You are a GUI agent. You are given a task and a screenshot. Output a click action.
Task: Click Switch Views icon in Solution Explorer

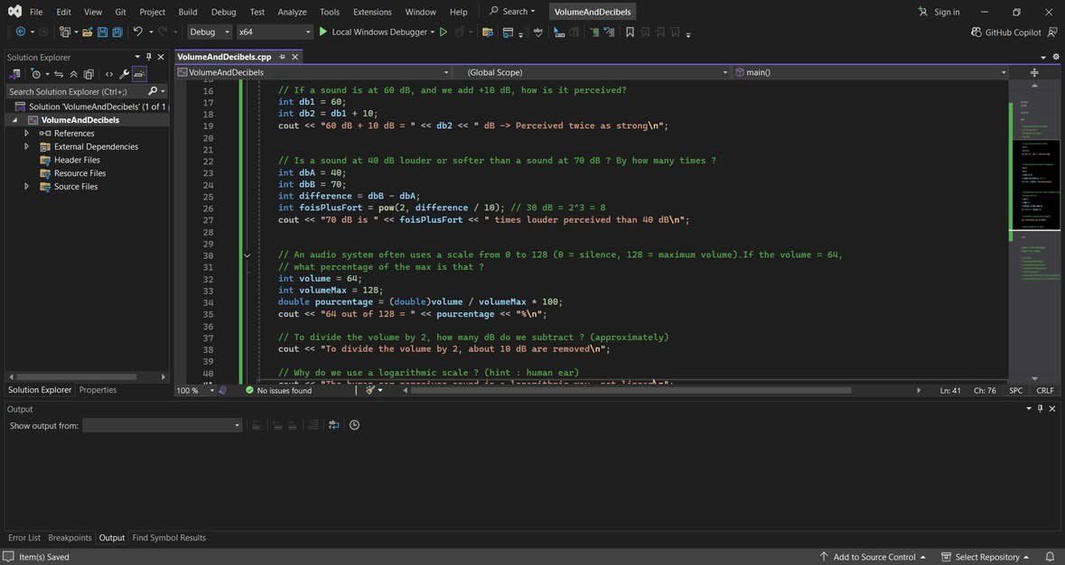tap(15, 74)
